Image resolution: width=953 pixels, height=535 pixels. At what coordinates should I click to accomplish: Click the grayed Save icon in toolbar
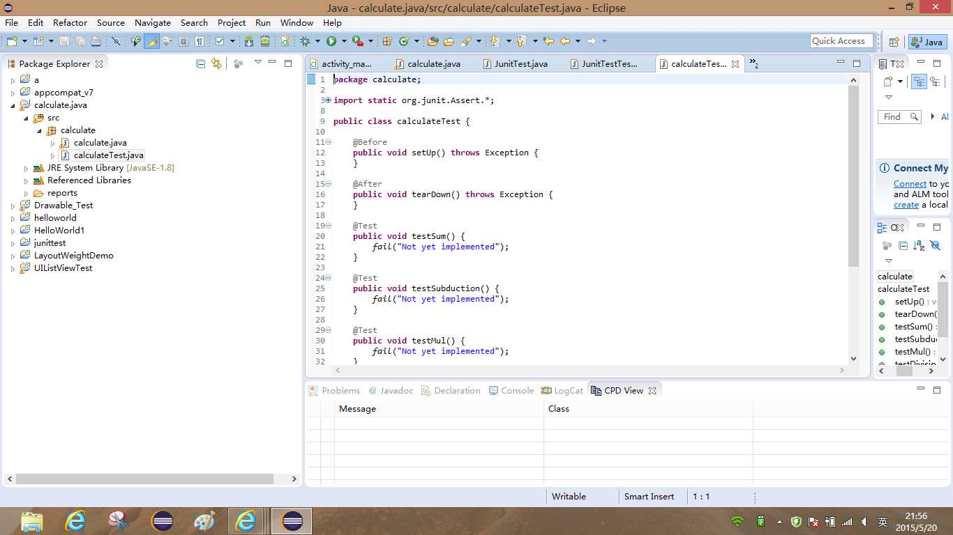tap(64, 42)
